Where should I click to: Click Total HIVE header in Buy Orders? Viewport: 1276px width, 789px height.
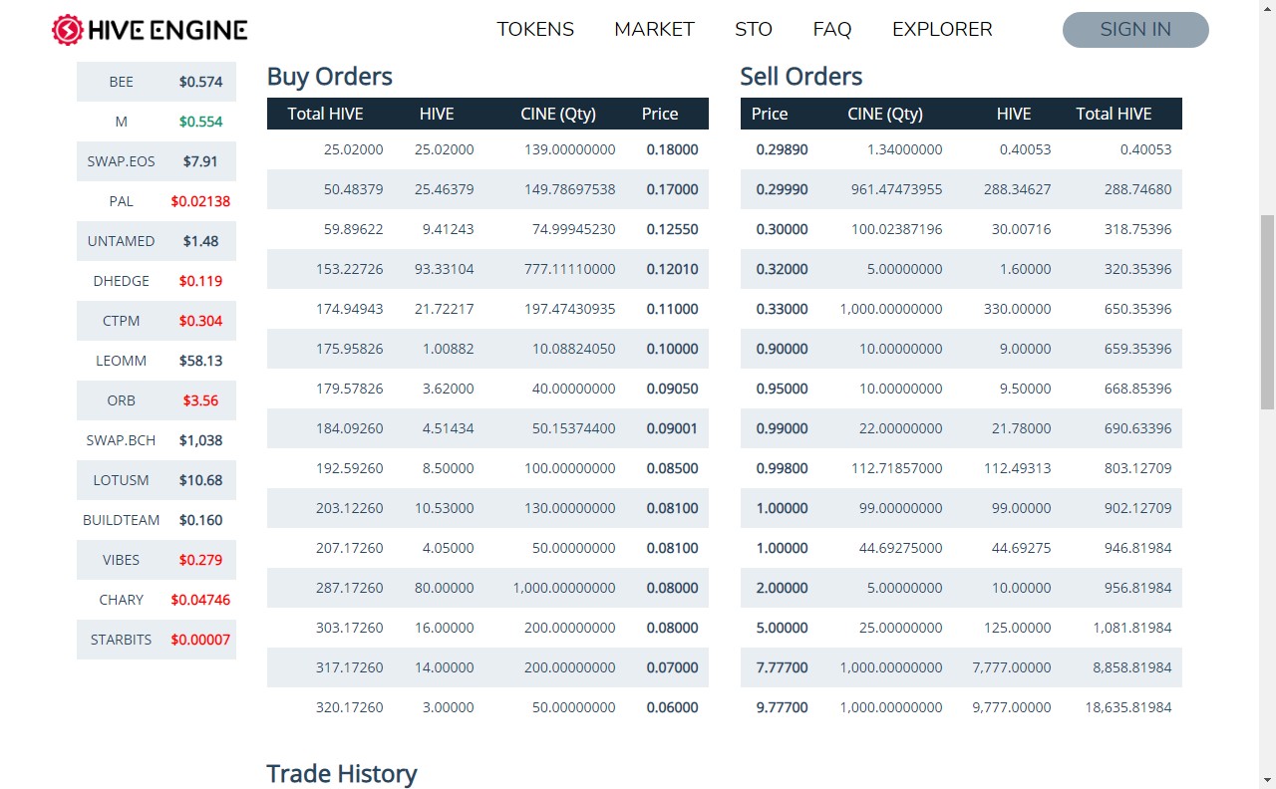point(325,114)
